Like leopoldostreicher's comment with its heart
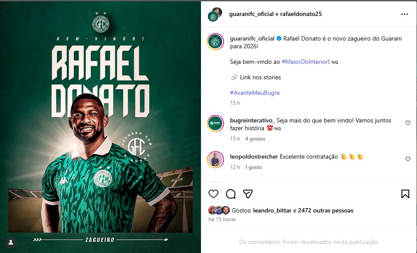This screenshot has width=417, height=253. click(x=408, y=159)
